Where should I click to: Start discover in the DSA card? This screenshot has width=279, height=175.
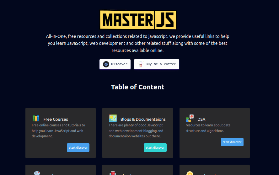(x=232, y=142)
